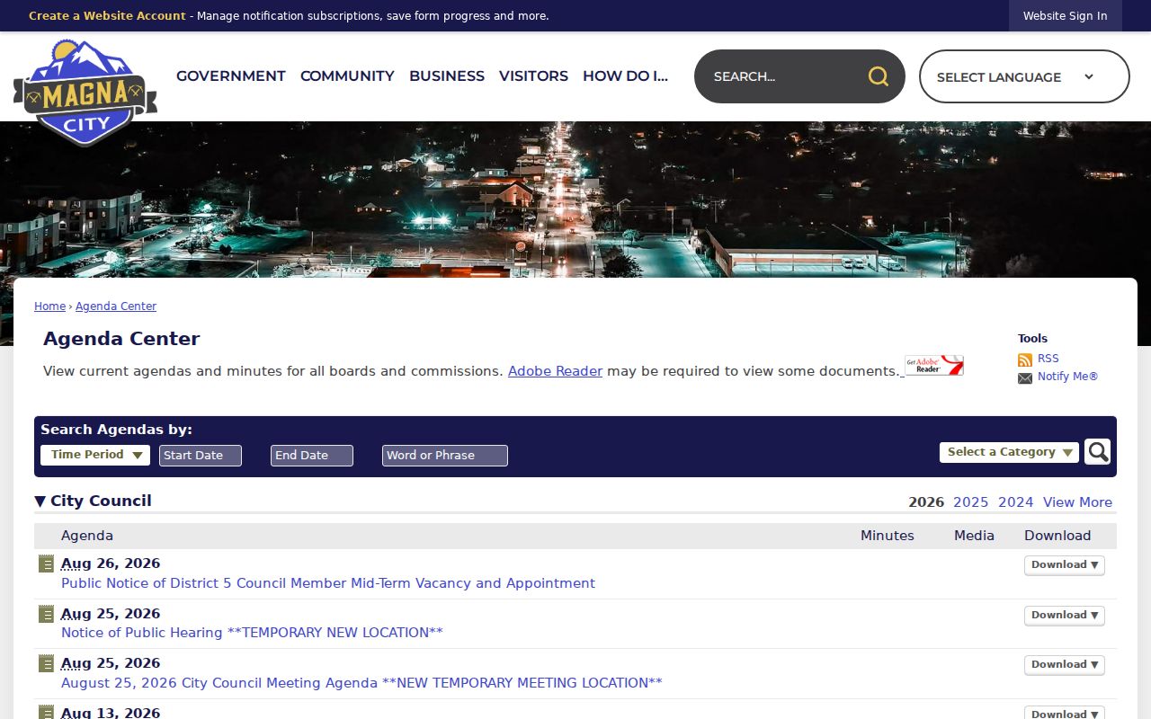Open agenda icon for Aug 26, 2026
Viewport: 1151px width, 719px height.
pos(47,564)
